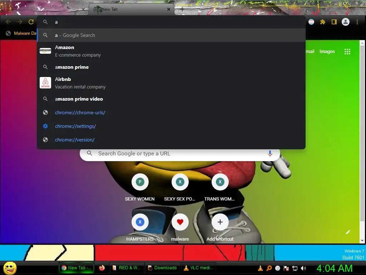Open the Extensions puzzle piece icon

323,22
